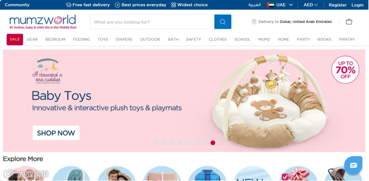Screen dimensions: 369x181
Task: Open the DIAPERS category menu
Action: (124, 39)
